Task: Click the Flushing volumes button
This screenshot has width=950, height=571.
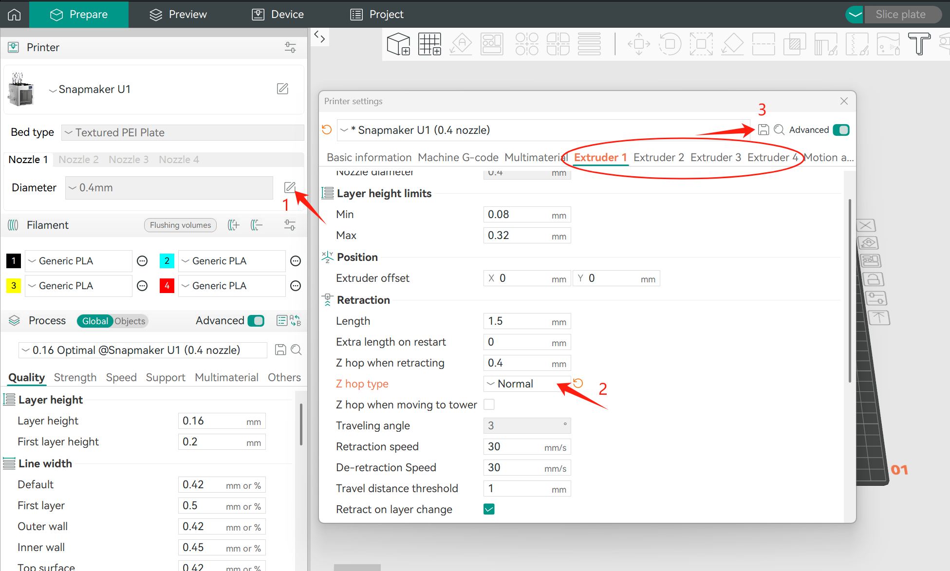Action: 180,225
